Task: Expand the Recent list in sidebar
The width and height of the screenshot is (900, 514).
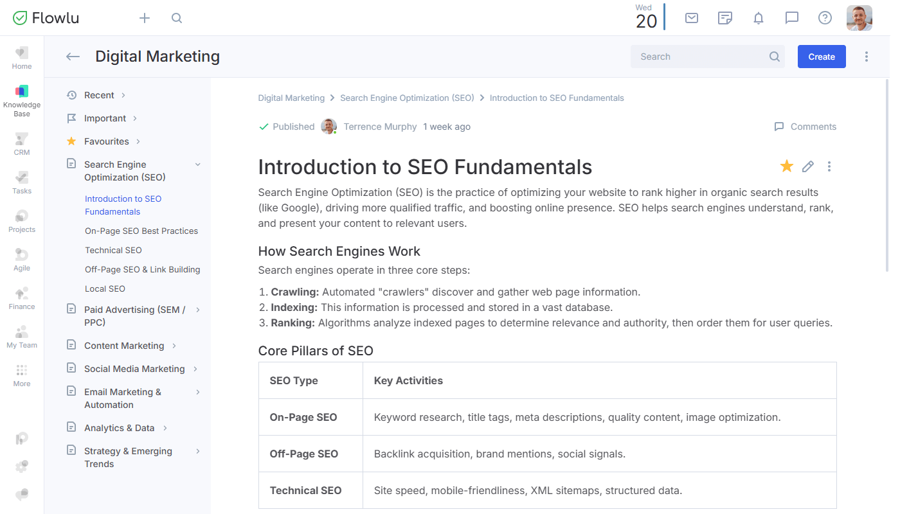Action: 123,95
